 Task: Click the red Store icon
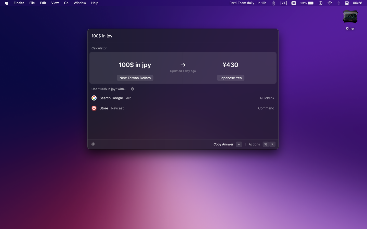(94, 108)
